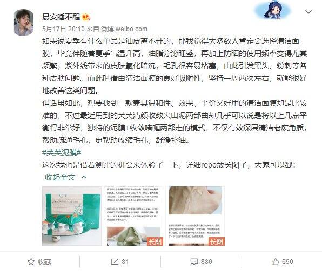The image size is (322, 271).
Task: Collapse the post with 收起全文
Action: 60,177
